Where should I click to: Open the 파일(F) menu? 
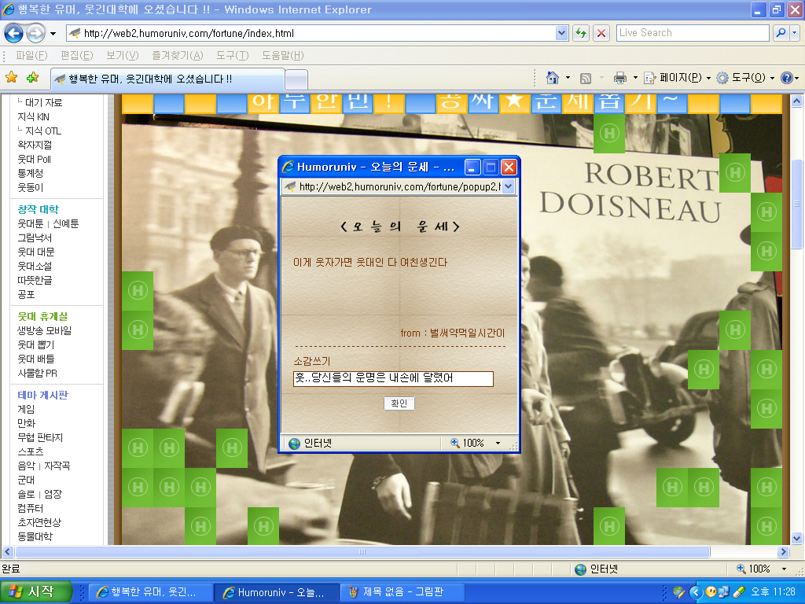[x=31, y=55]
